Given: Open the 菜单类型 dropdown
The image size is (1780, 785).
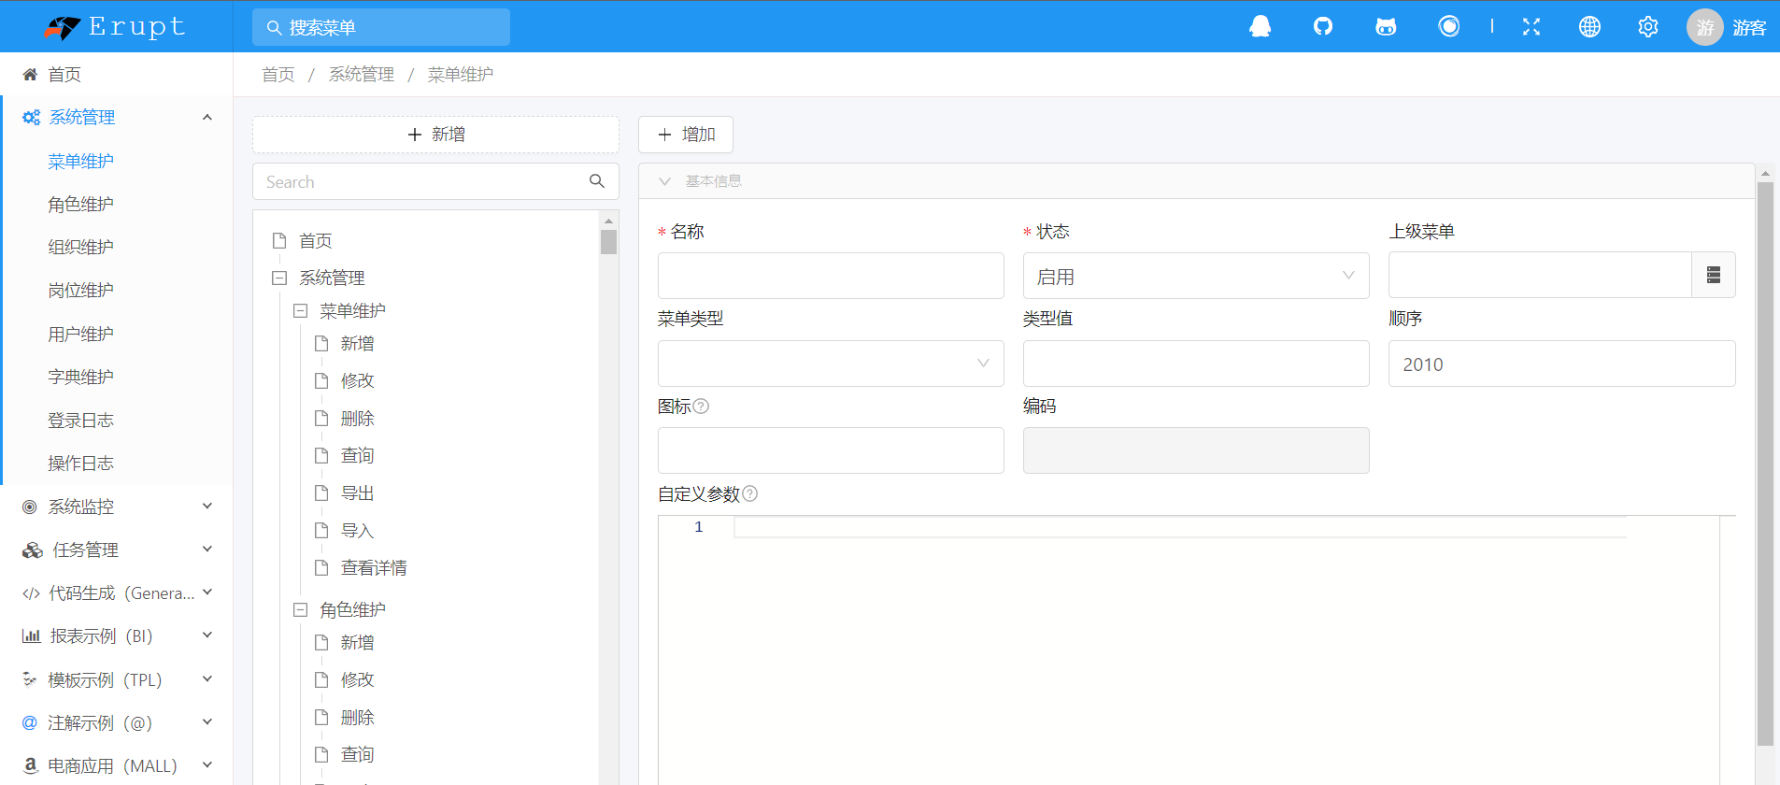Looking at the screenshot, I should click(x=831, y=364).
